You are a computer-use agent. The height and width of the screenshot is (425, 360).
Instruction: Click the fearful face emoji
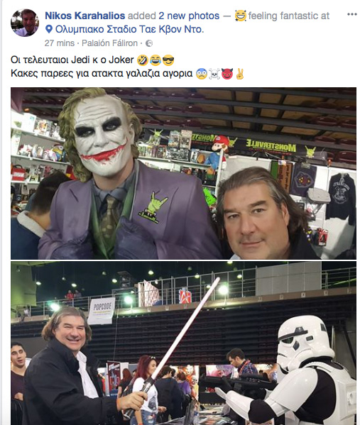(202, 74)
